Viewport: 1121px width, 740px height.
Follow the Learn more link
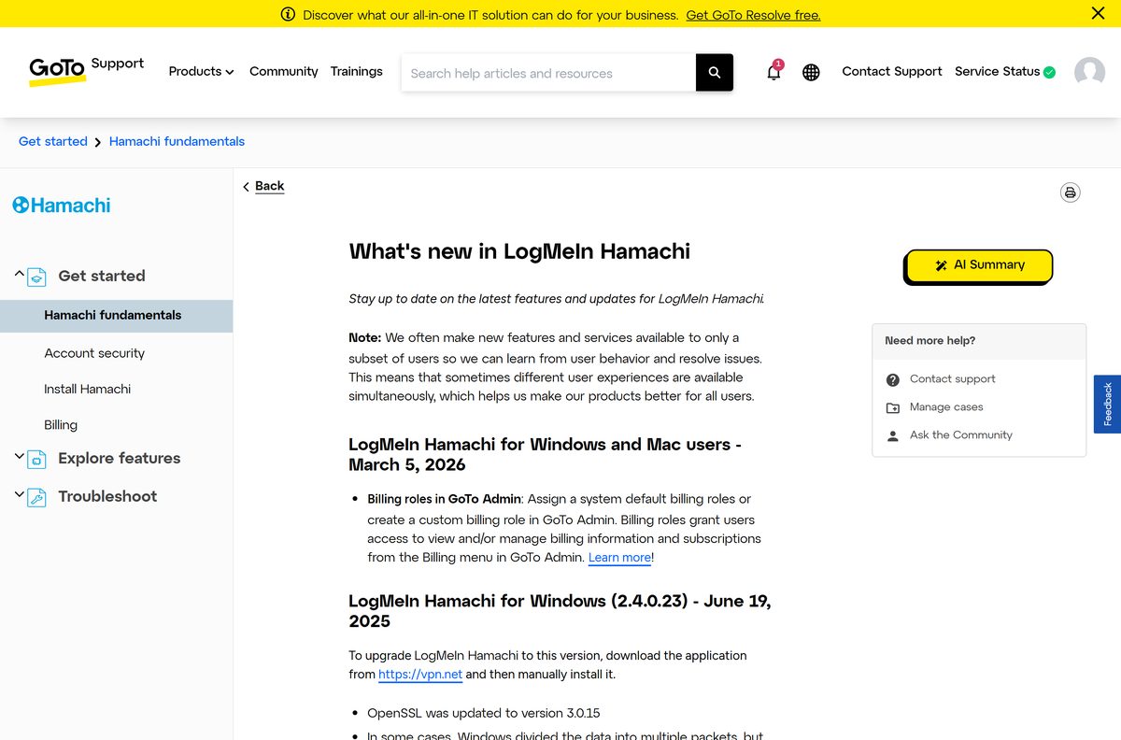coord(619,558)
